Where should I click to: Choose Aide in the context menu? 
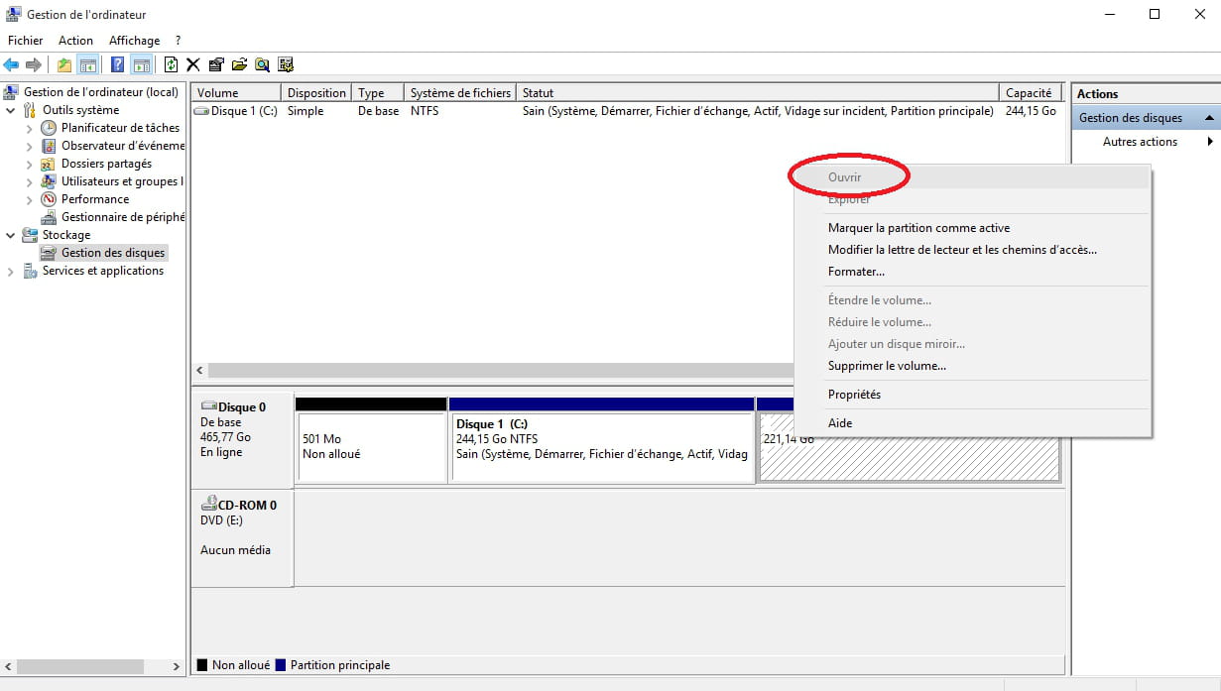[x=840, y=423]
